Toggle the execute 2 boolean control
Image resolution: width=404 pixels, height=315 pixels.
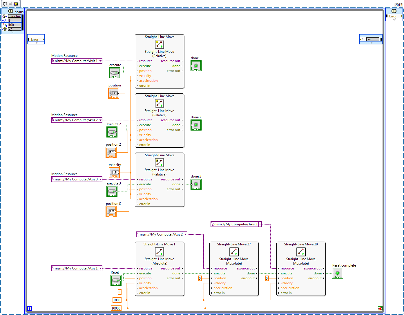pyautogui.click(x=111, y=132)
